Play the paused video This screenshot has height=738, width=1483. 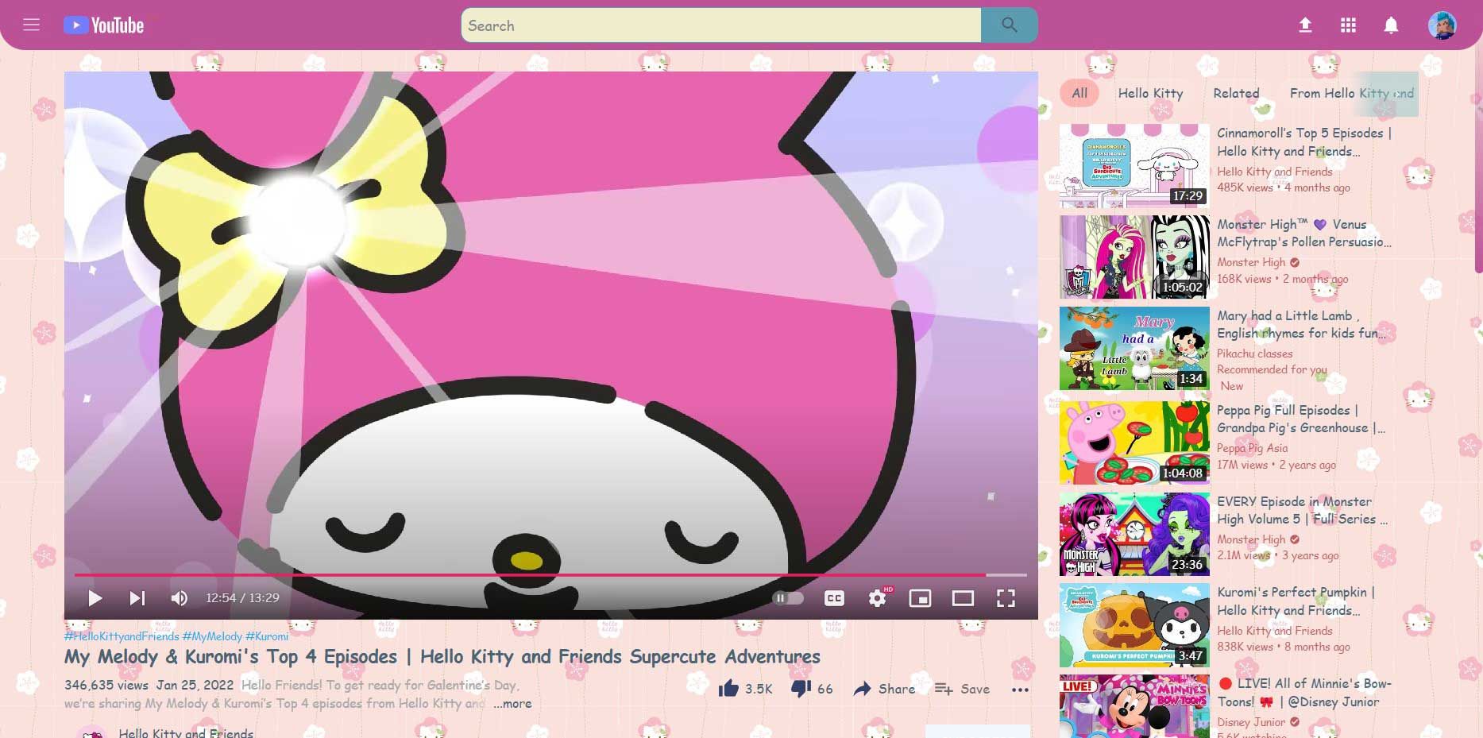coord(95,598)
